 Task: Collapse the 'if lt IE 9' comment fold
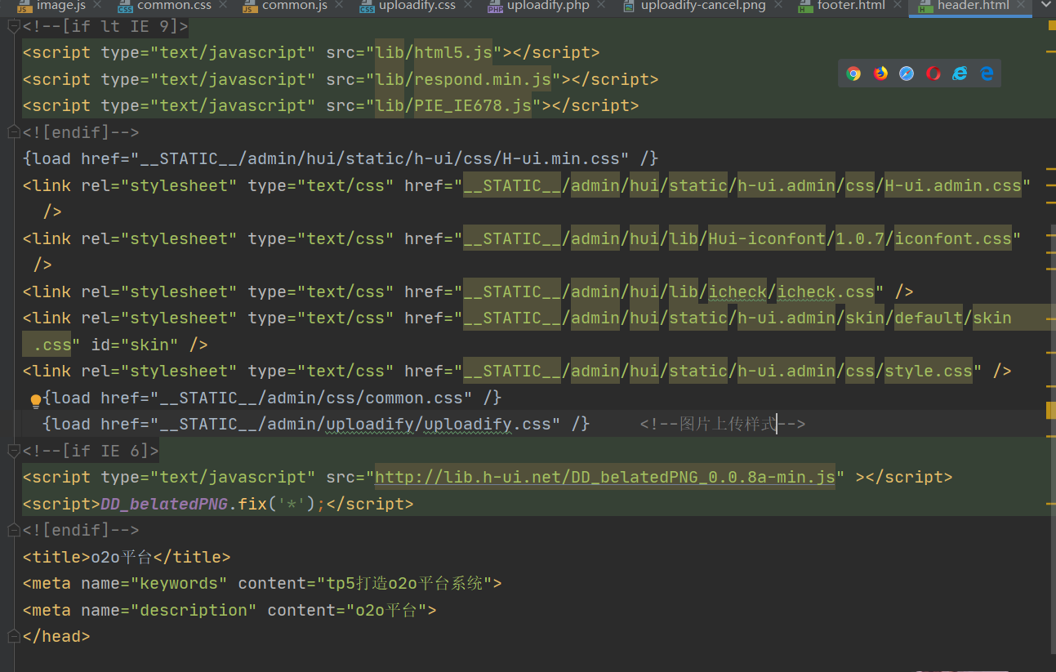point(13,26)
